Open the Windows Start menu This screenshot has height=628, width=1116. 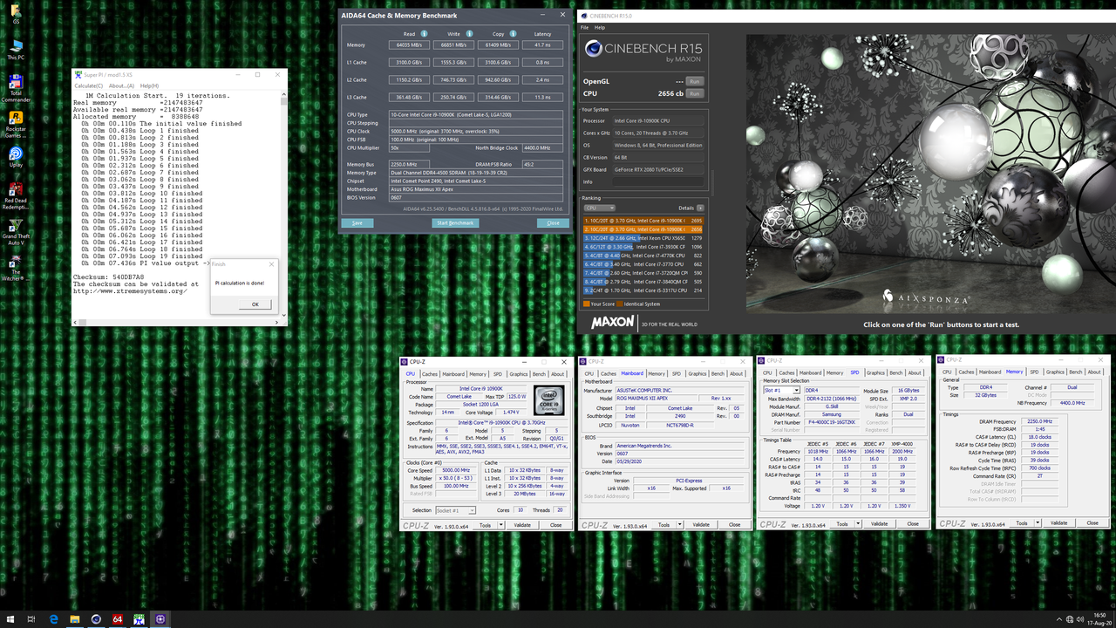[x=9, y=619]
